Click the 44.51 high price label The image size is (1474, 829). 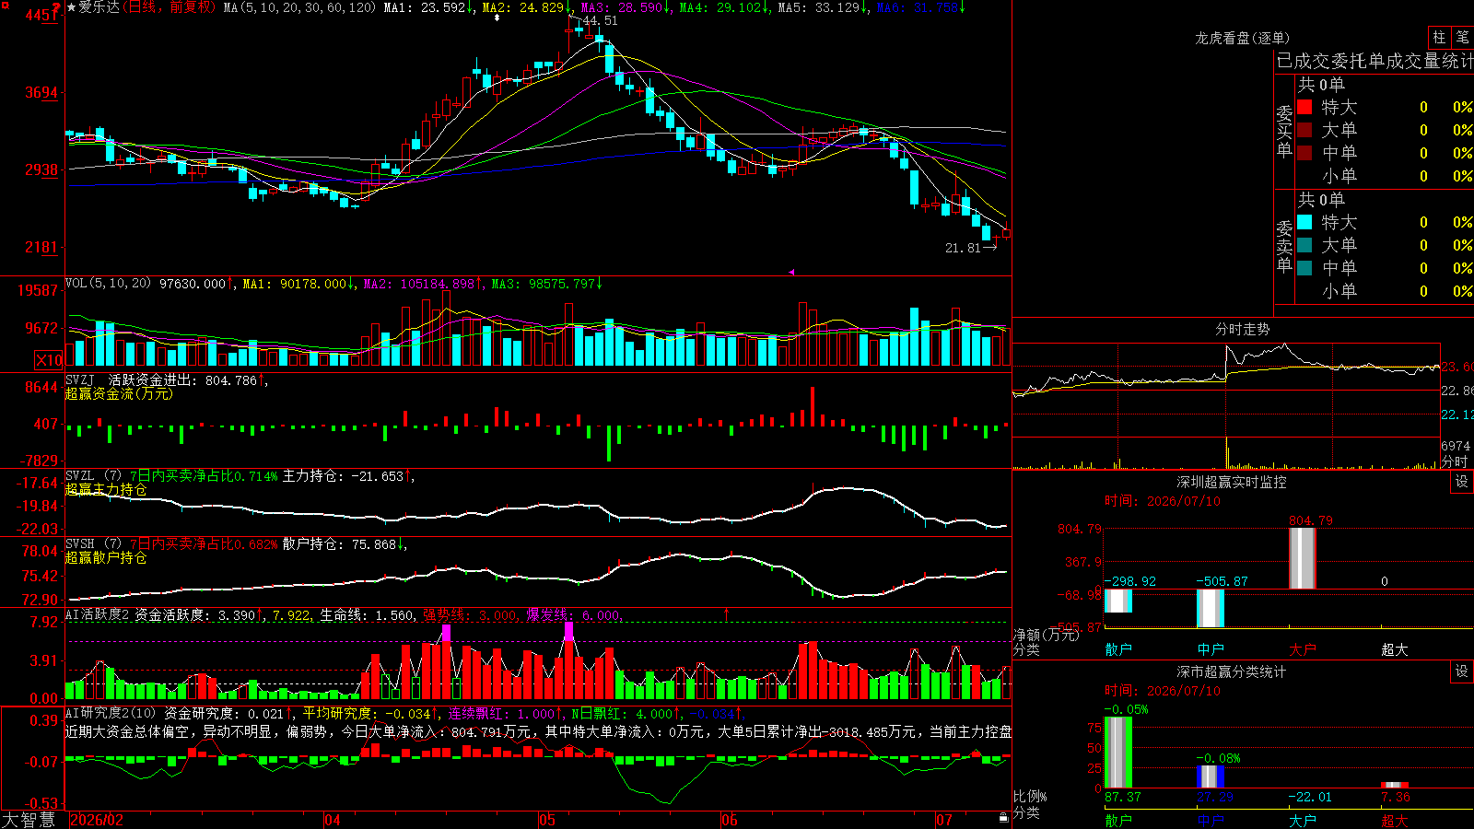coord(601,20)
